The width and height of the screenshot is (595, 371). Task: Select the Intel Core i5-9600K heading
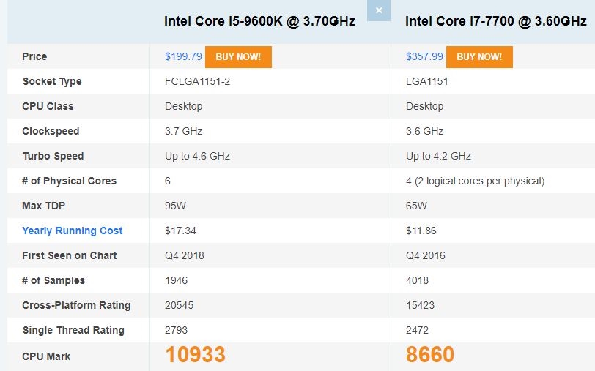[259, 20]
